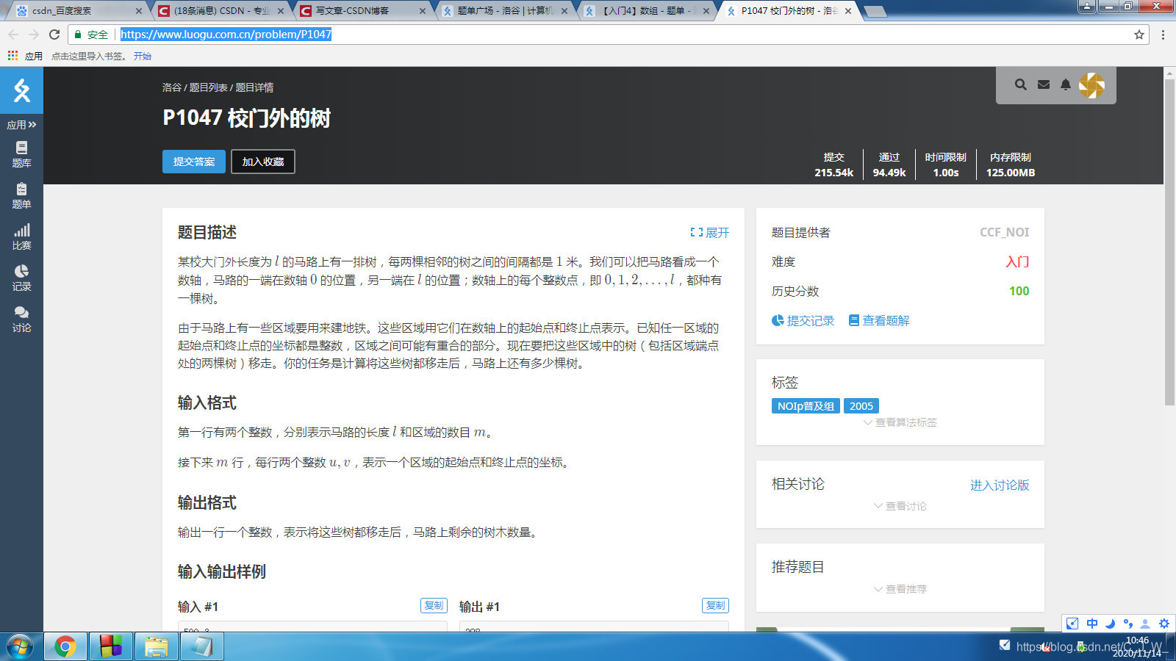Switch to the 【入门4】数组 tab
Image resolution: width=1176 pixels, height=661 pixels.
click(x=645, y=11)
